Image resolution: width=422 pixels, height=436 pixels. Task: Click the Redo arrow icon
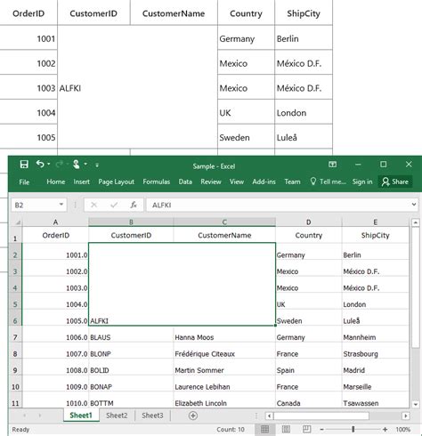[x=60, y=164]
